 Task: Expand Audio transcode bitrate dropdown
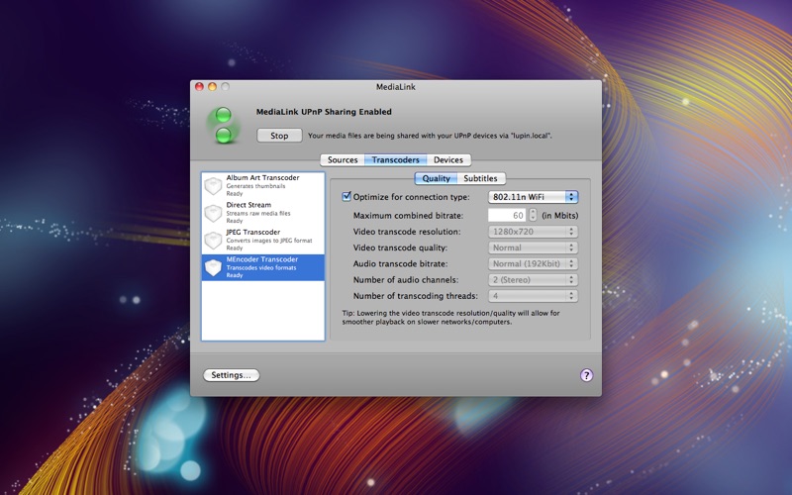click(533, 263)
